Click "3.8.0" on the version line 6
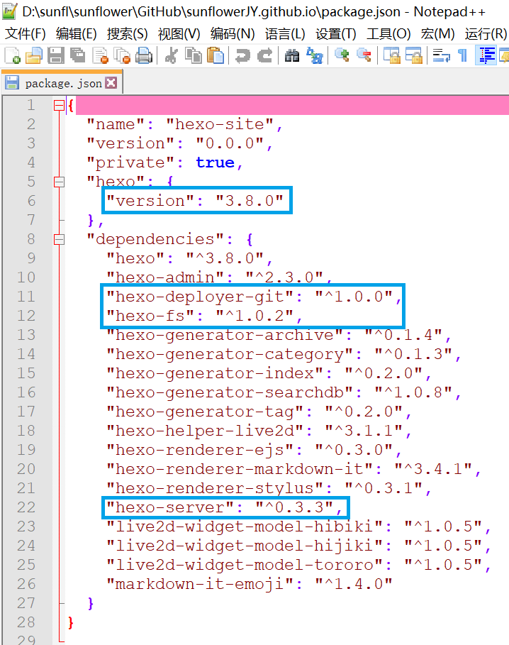This screenshot has width=509, height=645. coord(250,201)
